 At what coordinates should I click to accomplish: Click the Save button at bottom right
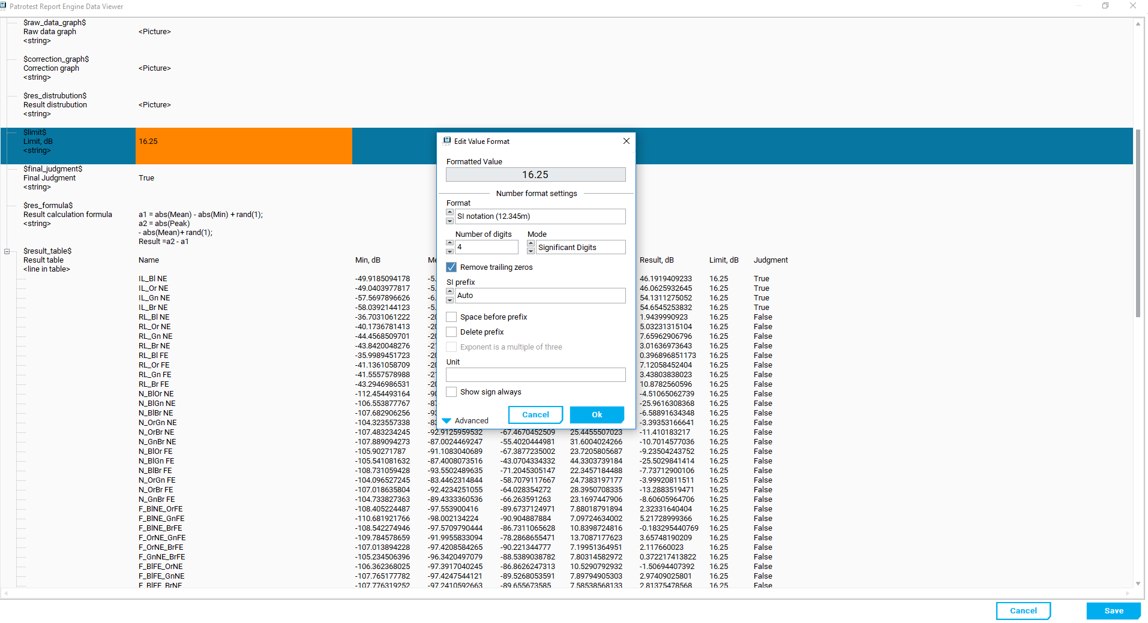1113,611
